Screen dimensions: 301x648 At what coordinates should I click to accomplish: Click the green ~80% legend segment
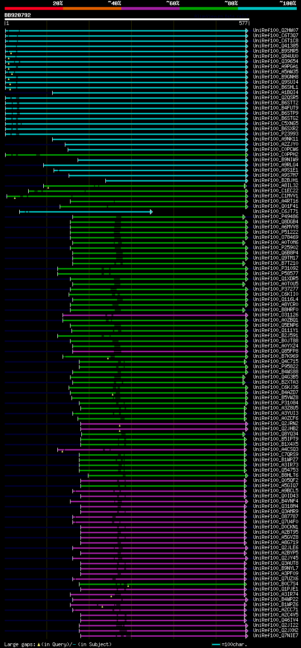pos(208,8)
